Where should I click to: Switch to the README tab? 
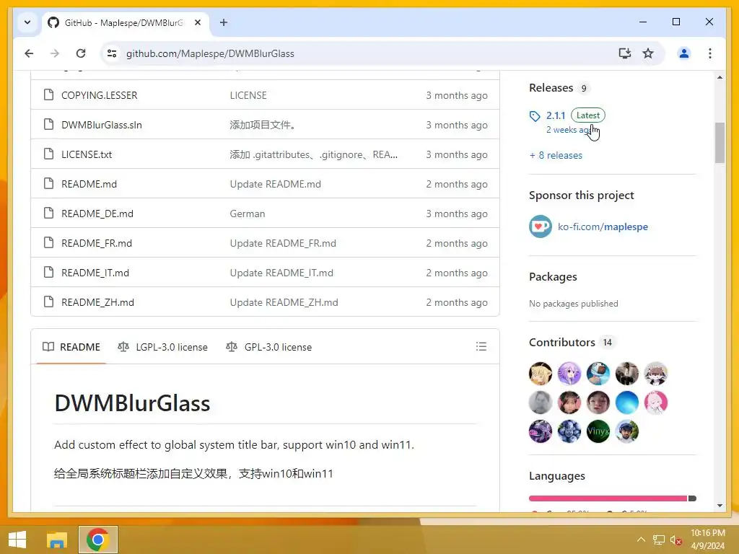[71, 347]
